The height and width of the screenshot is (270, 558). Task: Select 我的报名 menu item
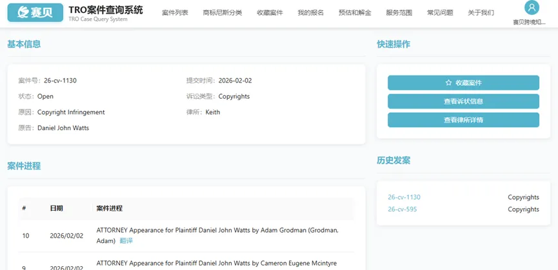(311, 13)
